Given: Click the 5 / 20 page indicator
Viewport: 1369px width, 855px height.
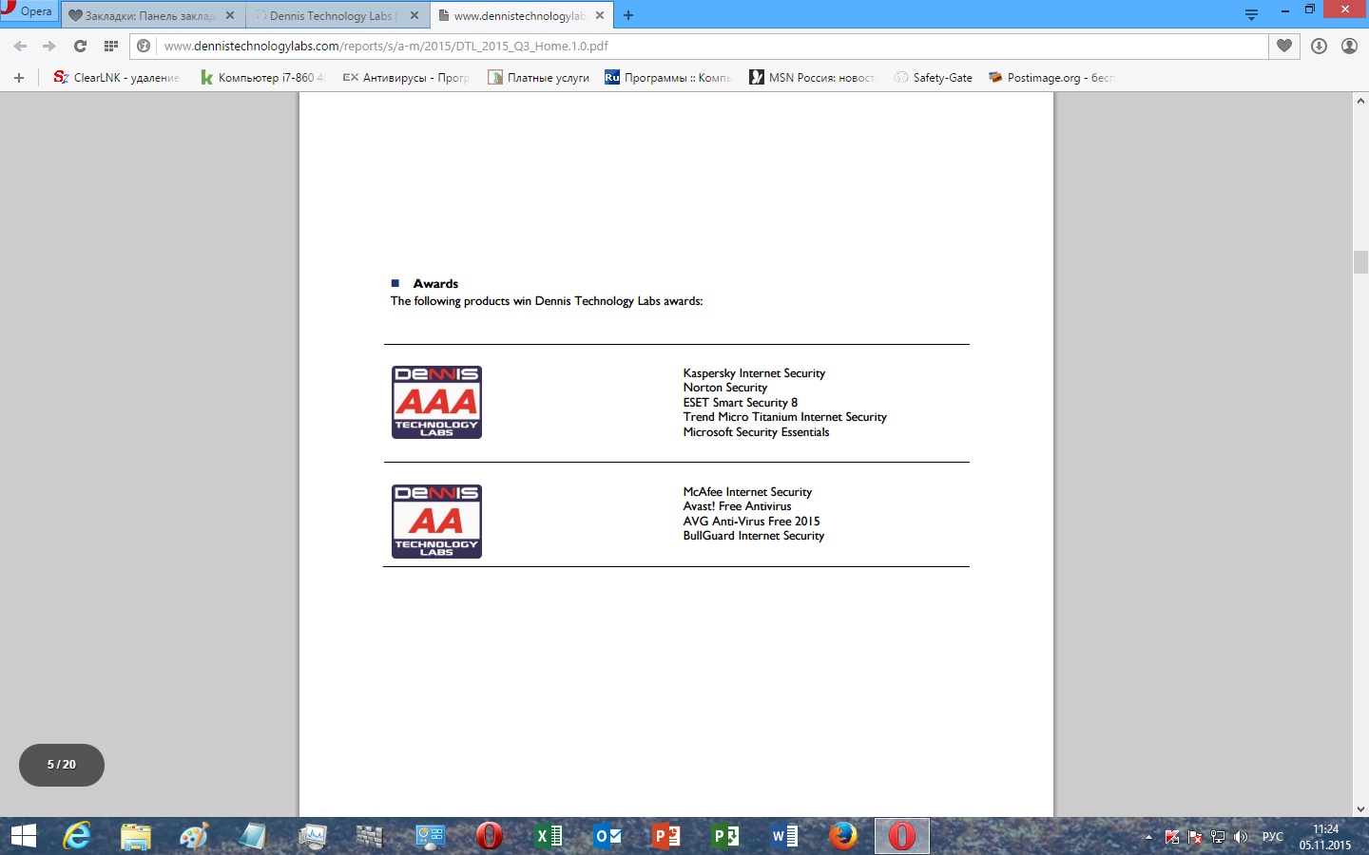Looking at the screenshot, I should pyautogui.click(x=62, y=765).
